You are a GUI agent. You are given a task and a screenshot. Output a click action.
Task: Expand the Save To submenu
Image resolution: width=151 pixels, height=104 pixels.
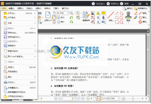(35, 46)
